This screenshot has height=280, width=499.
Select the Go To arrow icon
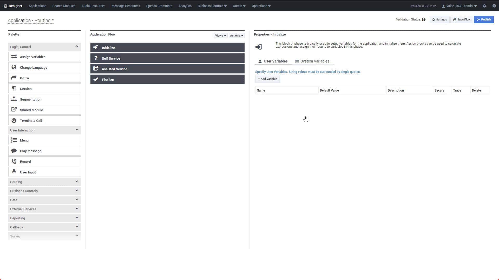(14, 78)
